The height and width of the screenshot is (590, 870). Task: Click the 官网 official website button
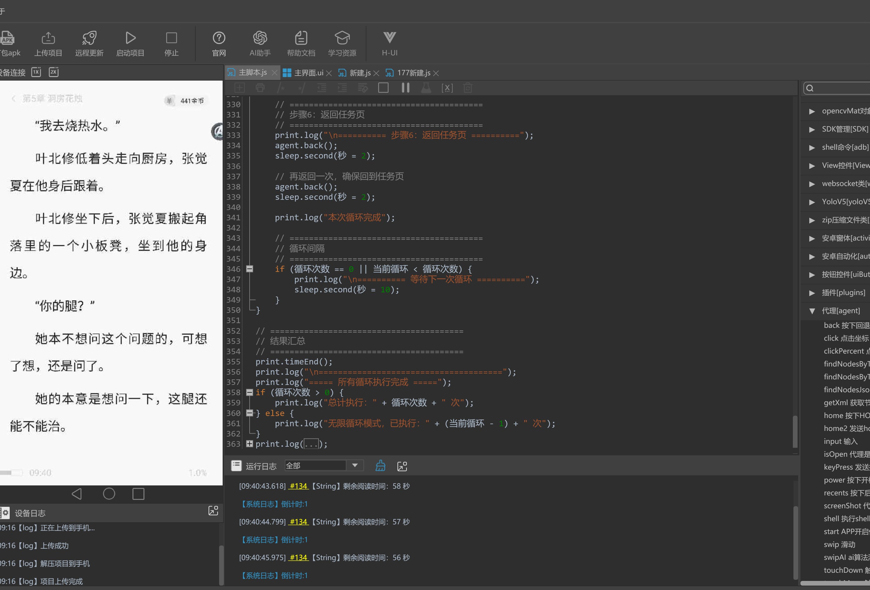tap(219, 44)
